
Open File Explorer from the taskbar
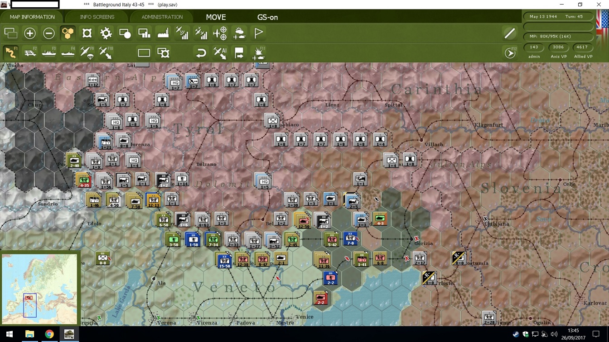click(x=29, y=334)
